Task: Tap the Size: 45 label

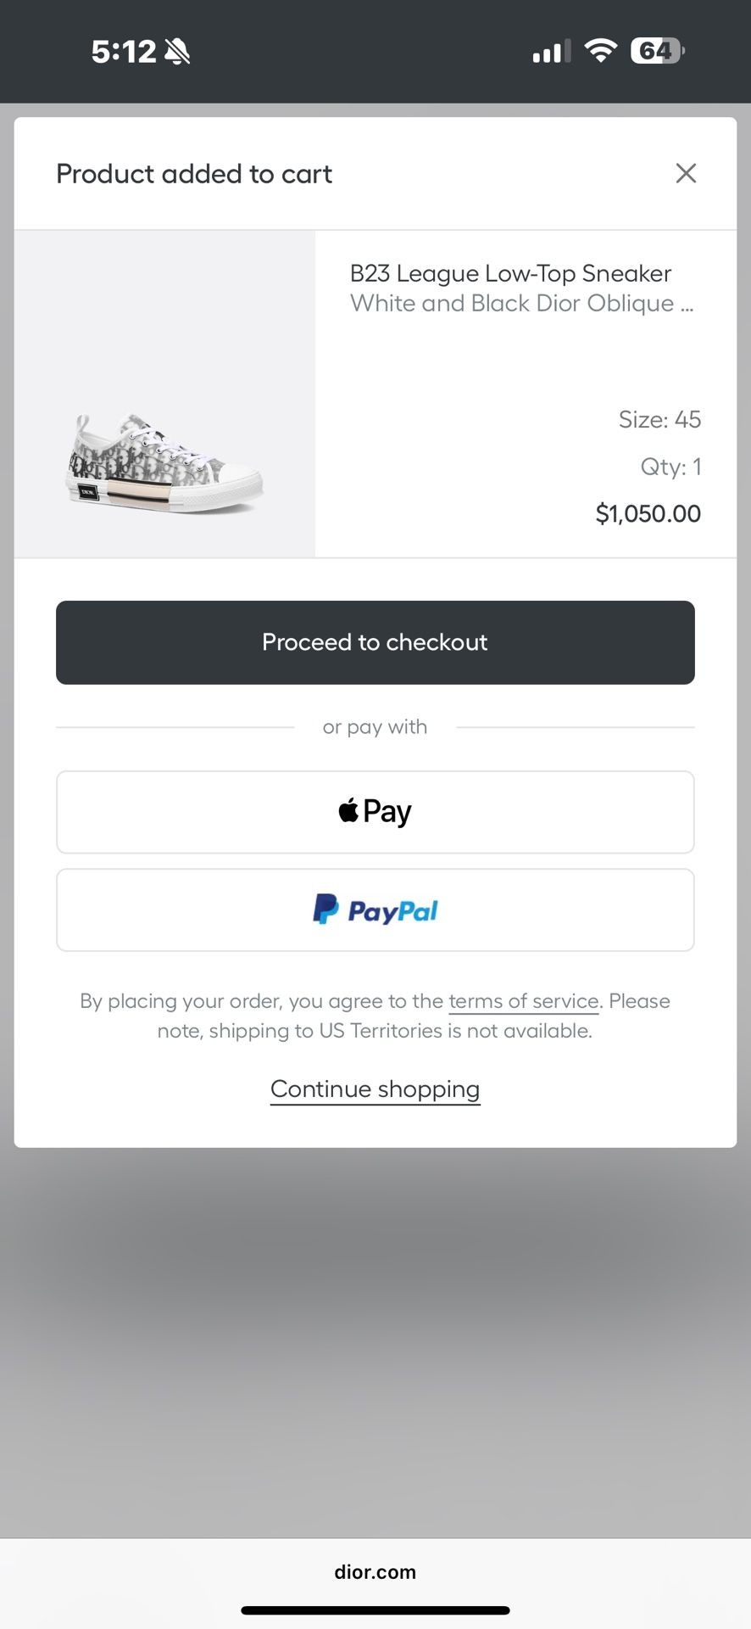Action: tap(659, 419)
